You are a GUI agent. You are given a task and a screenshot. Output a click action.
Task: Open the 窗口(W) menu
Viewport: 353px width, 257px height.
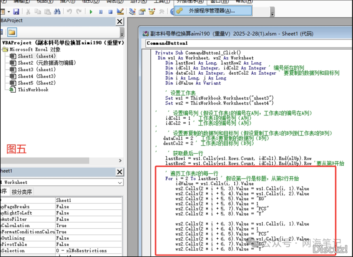click(220, 1)
